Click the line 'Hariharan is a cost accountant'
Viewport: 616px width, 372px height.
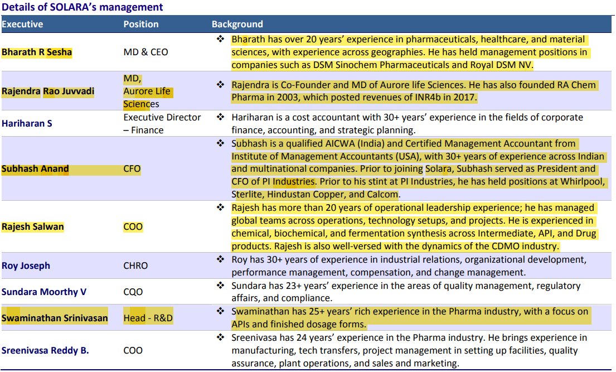[408, 117]
